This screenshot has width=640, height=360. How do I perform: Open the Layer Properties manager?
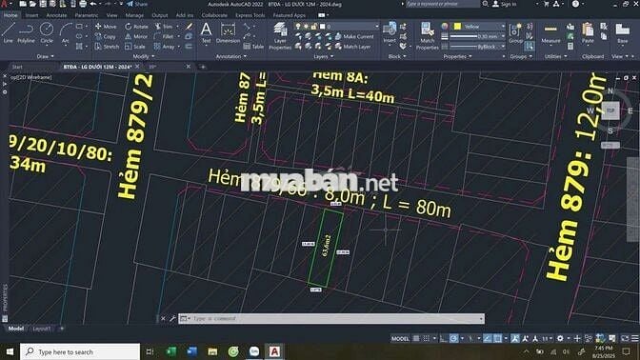[x=280, y=36]
